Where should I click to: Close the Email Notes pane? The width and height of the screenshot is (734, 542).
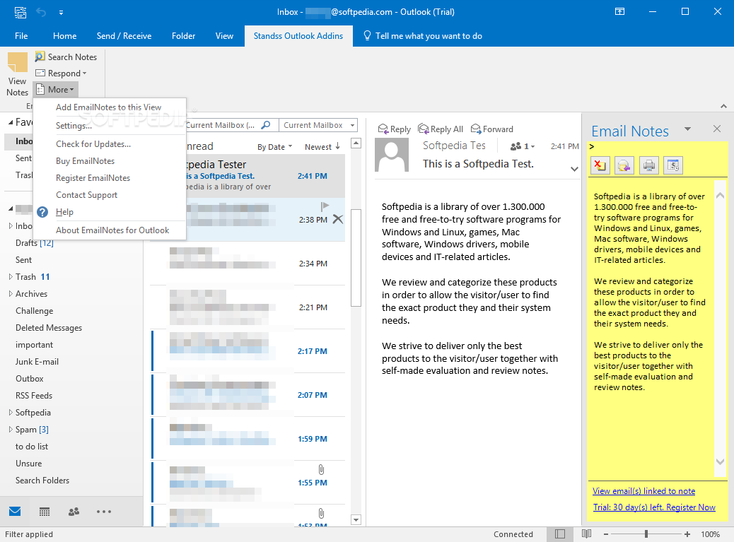(717, 129)
